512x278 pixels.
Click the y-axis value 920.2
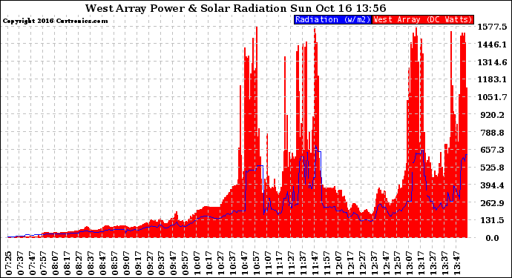point(493,114)
